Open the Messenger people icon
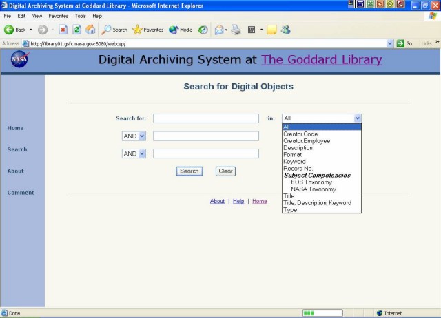This screenshot has width=441, height=318. click(x=286, y=30)
